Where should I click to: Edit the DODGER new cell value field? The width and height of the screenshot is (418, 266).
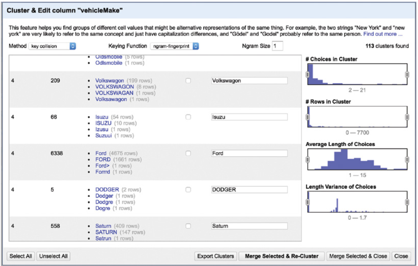[249, 189]
